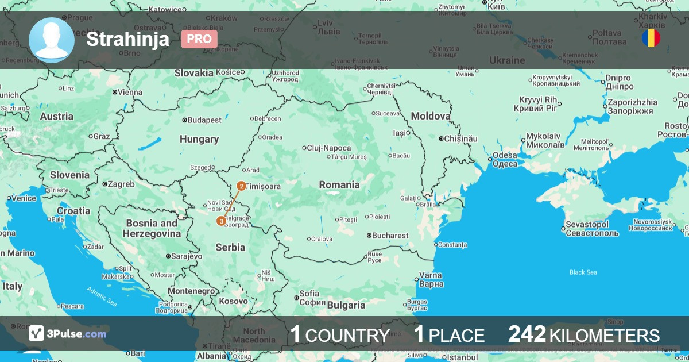This screenshot has height=362, width=689.
Task: Click the Sarajevo capital dot on map
Action: click(168, 256)
